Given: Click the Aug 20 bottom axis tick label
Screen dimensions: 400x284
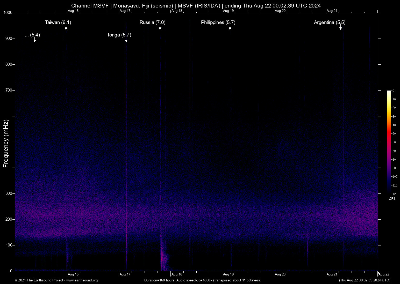Looking at the screenshot, I should click(280, 274).
